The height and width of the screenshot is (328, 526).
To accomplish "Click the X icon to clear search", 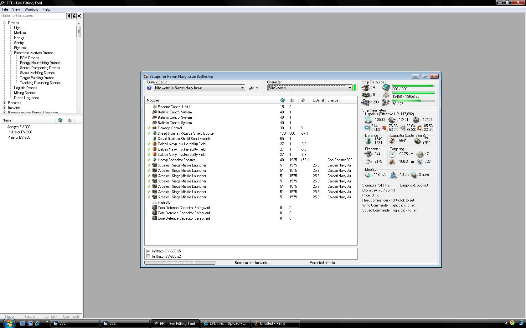I will [x=79, y=16].
